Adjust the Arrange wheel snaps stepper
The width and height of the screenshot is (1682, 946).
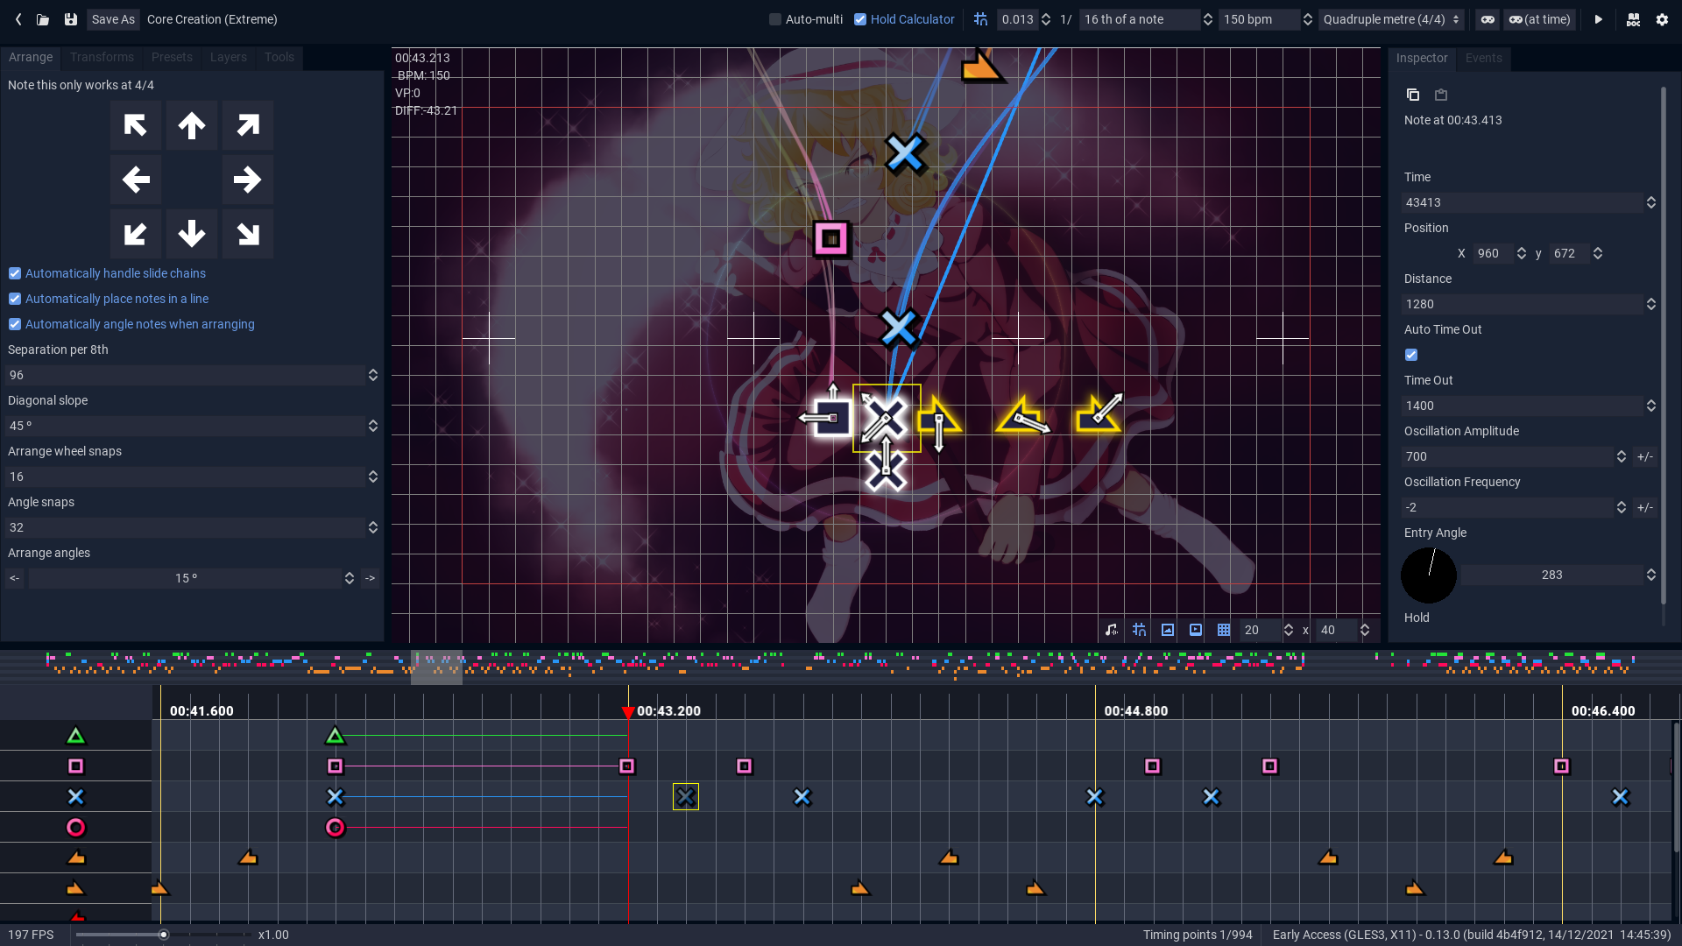coord(373,477)
